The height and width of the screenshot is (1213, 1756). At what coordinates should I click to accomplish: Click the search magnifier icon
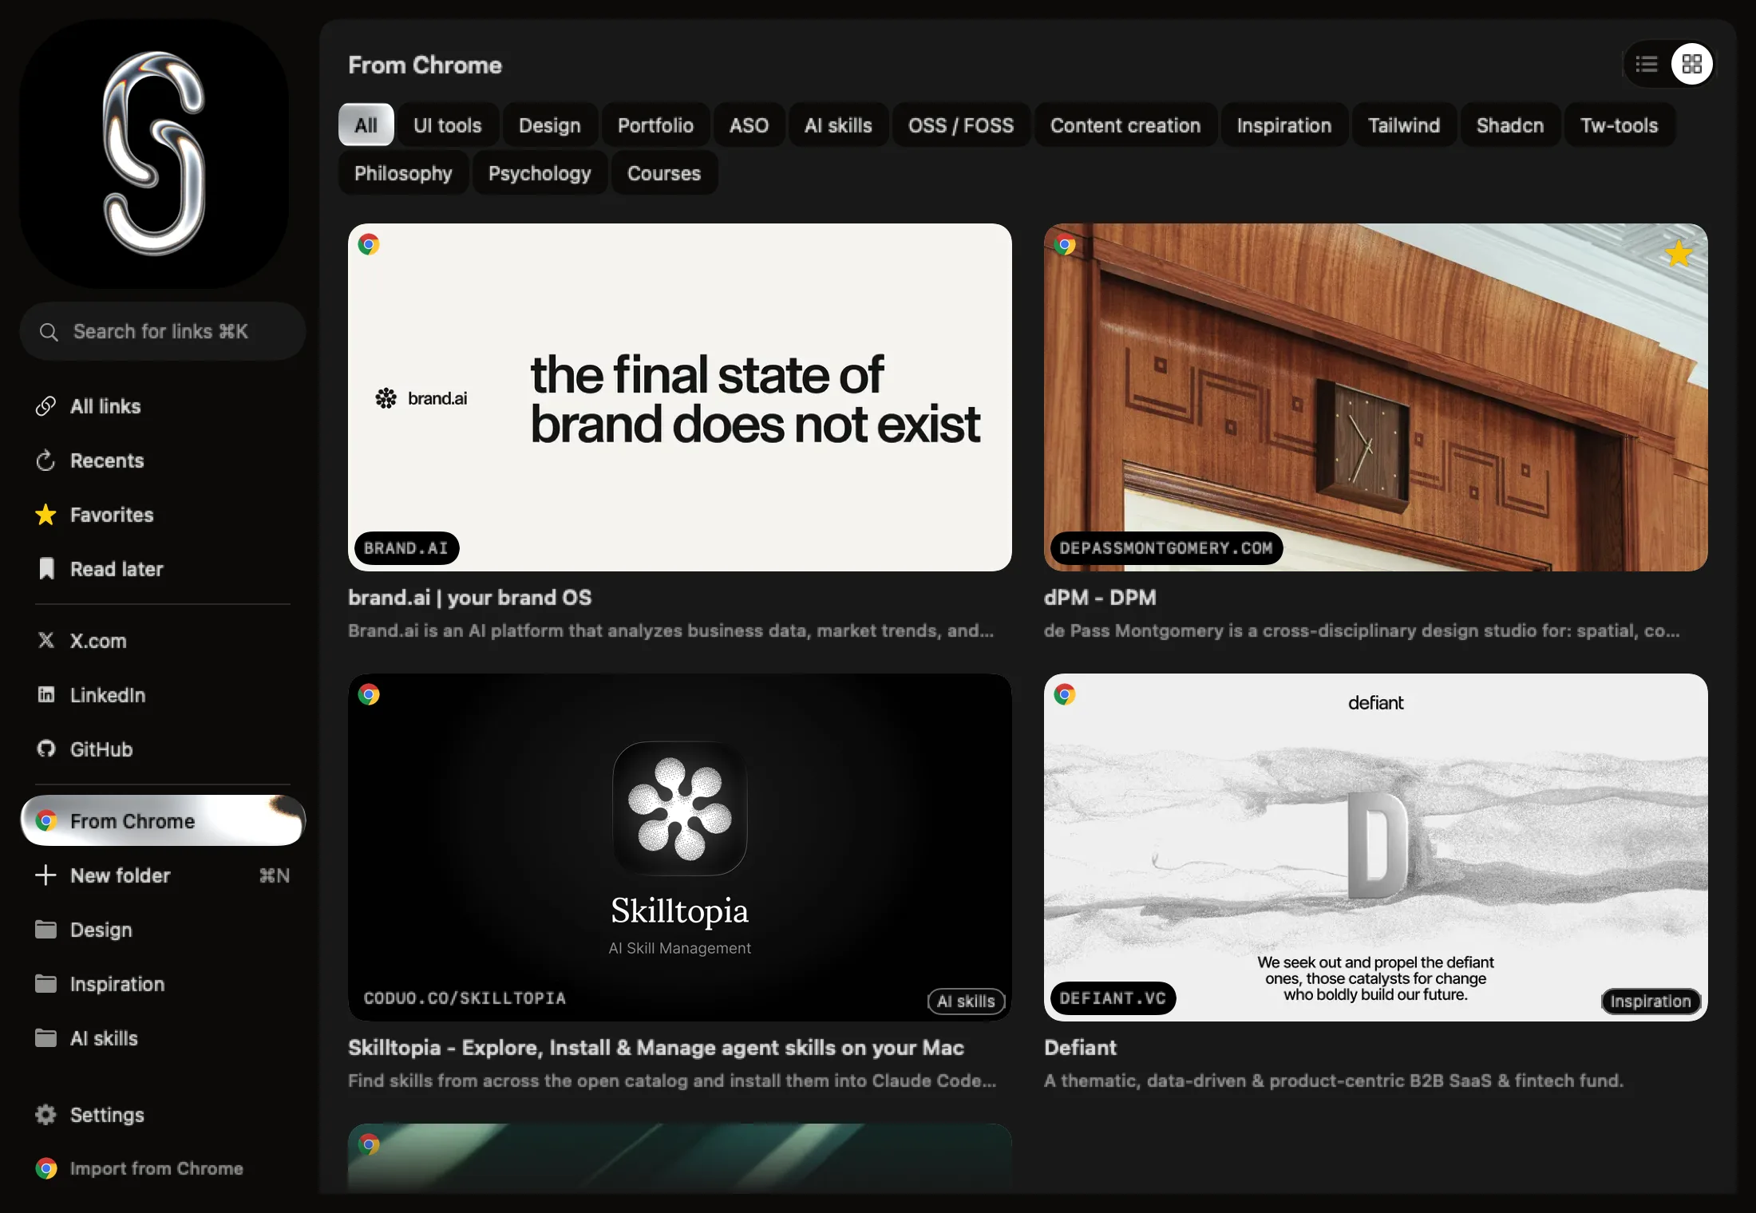[x=49, y=332]
